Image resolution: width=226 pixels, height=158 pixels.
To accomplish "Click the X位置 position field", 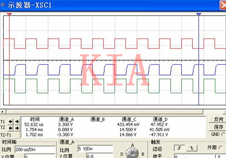I will (x=39, y=156).
